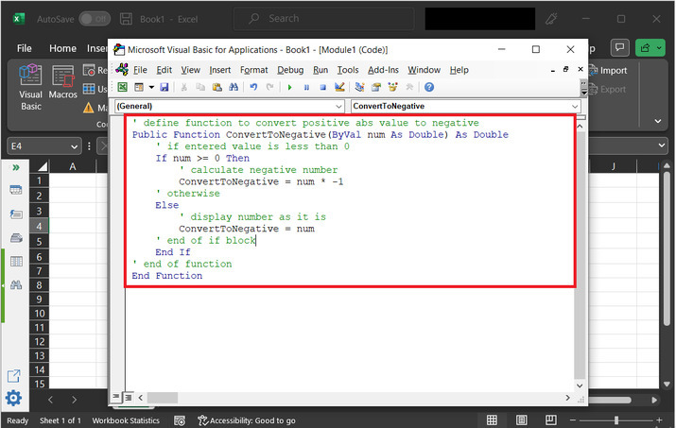
Task: Click the Cut scissors icon in VBA toolbar
Action: [x=184, y=87]
